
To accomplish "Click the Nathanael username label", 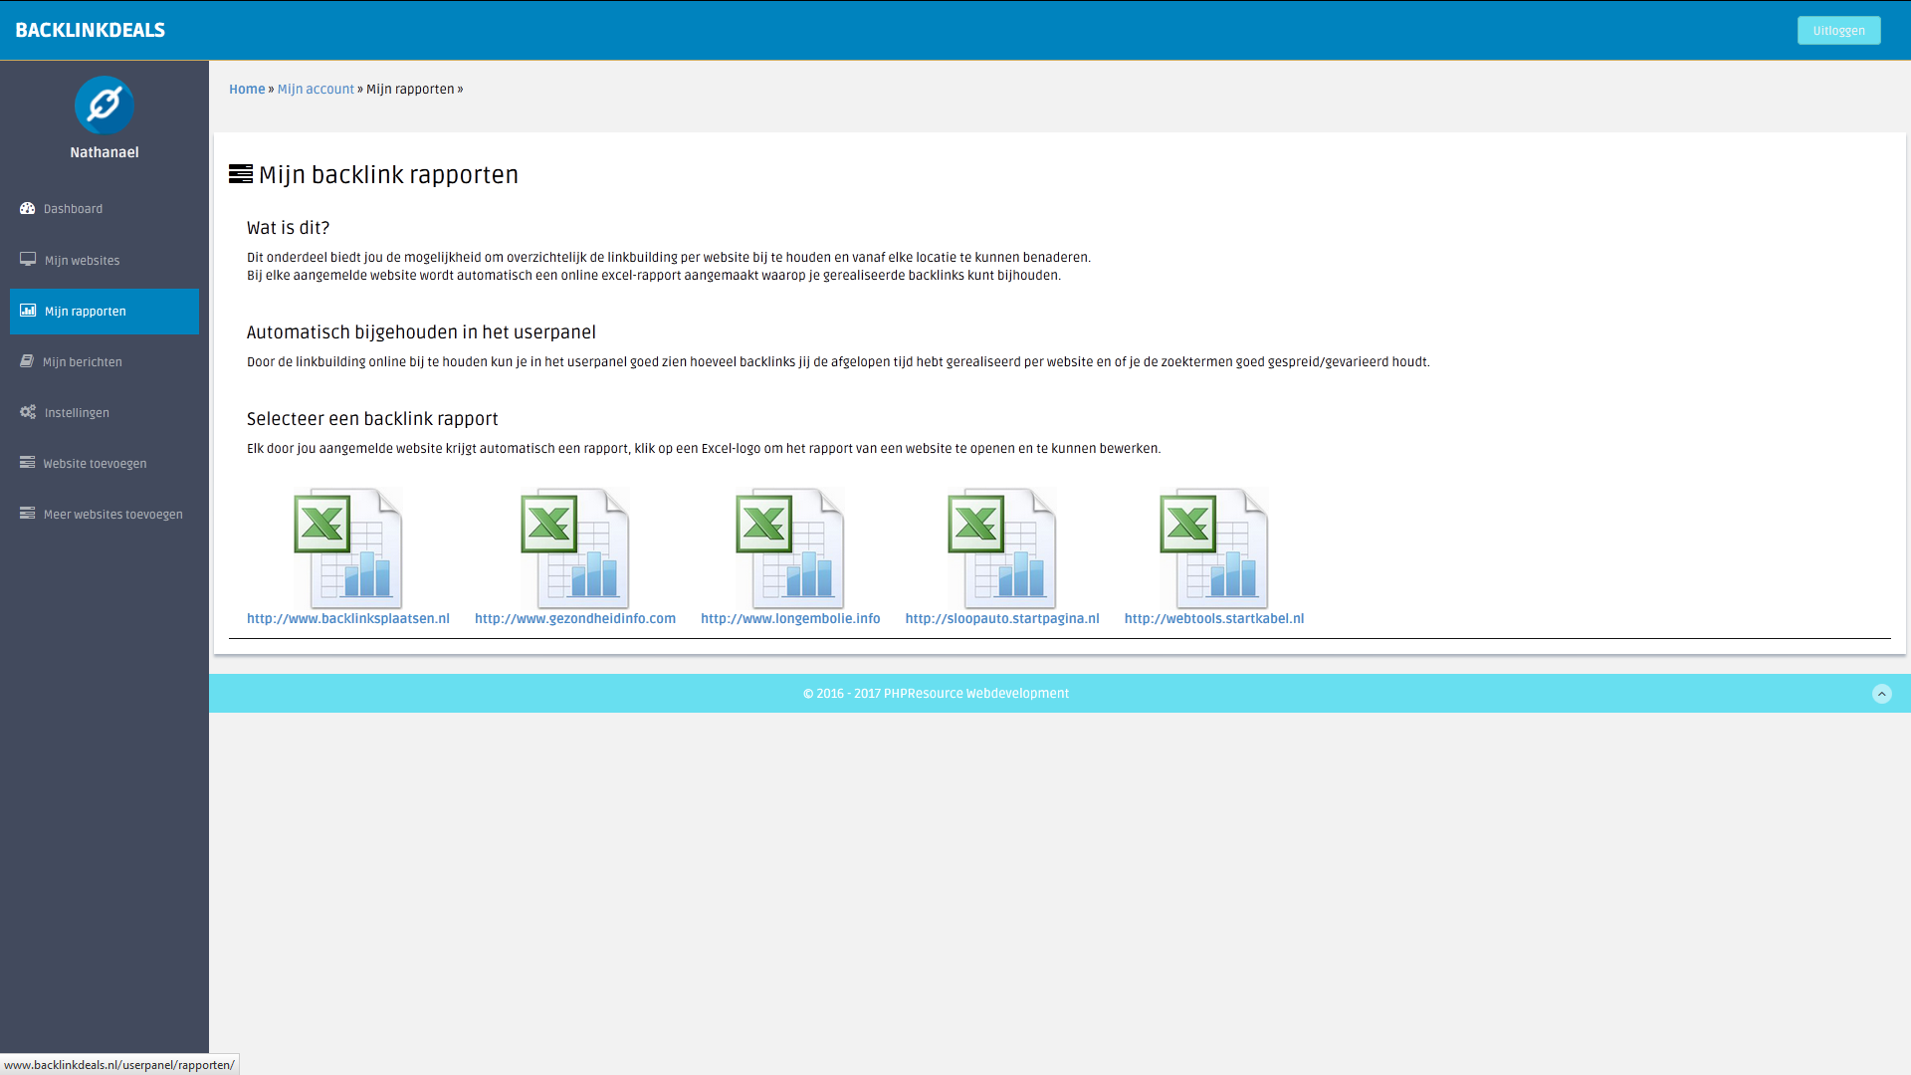I will coord(105,152).
